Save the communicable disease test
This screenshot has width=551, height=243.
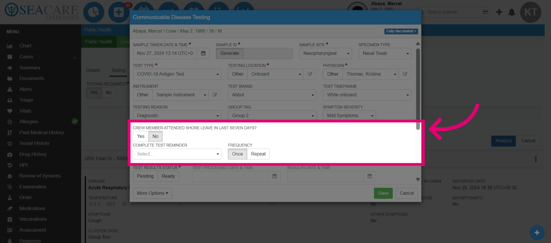[383, 193]
